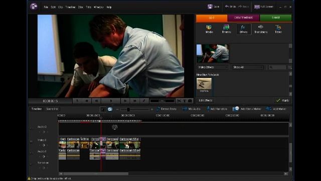Viewport: 321px width, 181px height.
Task: Click the Undo button
Action: 230,7
